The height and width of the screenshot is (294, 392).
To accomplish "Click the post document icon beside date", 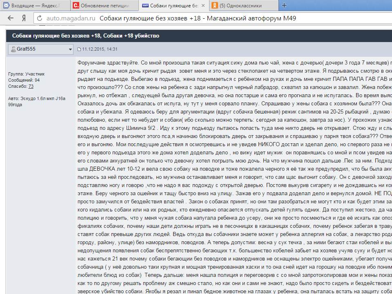I will point(79,49).
